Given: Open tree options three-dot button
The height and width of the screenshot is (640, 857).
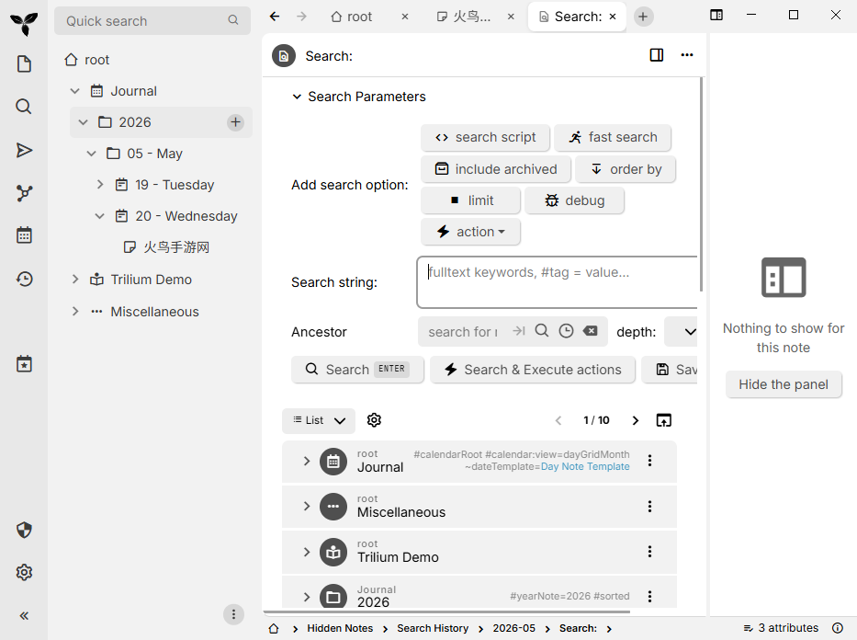Looking at the screenshot, I should (x=233, y=614).
